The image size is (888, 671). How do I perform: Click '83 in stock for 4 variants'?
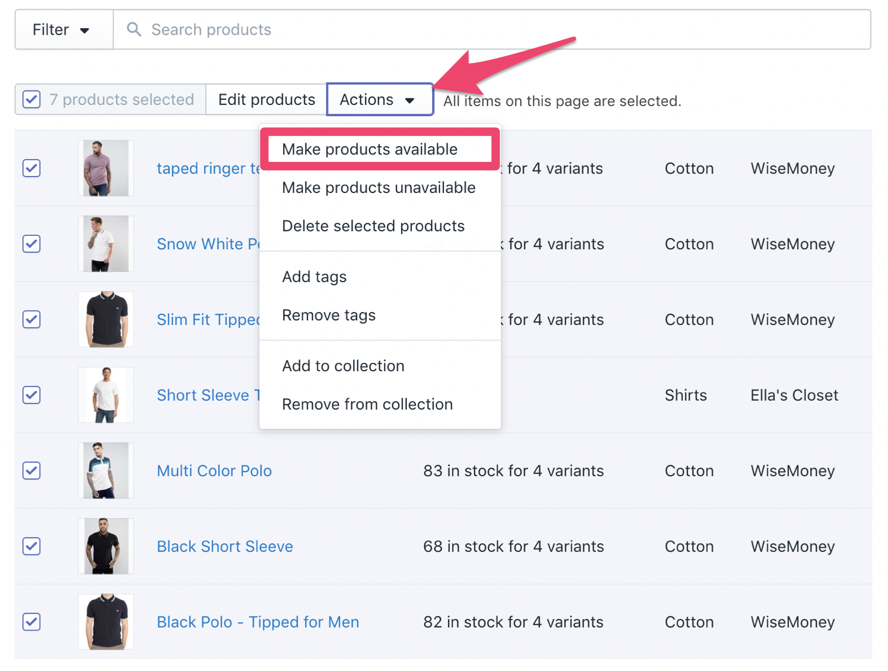coord(513,471)
